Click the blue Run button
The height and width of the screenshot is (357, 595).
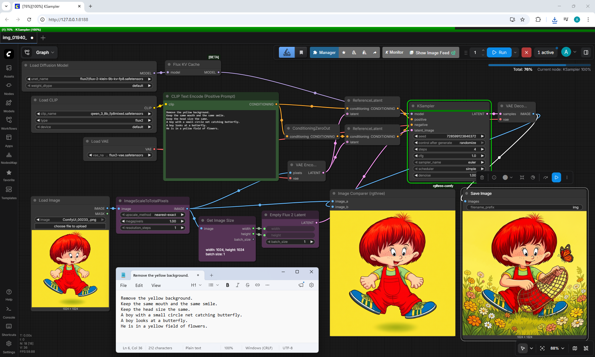tap(499, 52)
